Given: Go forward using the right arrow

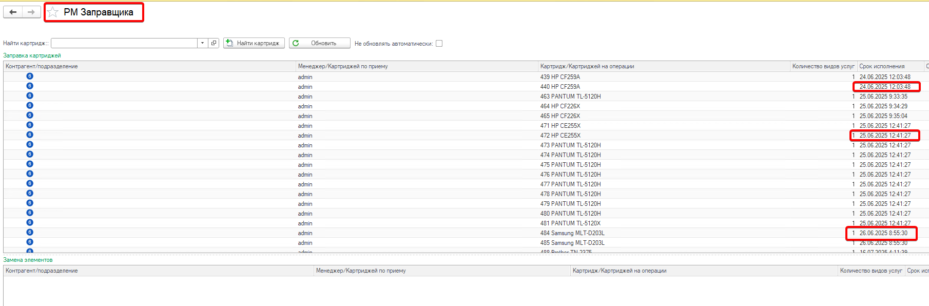Looking at the screenshot, I should tap(31, 12).
